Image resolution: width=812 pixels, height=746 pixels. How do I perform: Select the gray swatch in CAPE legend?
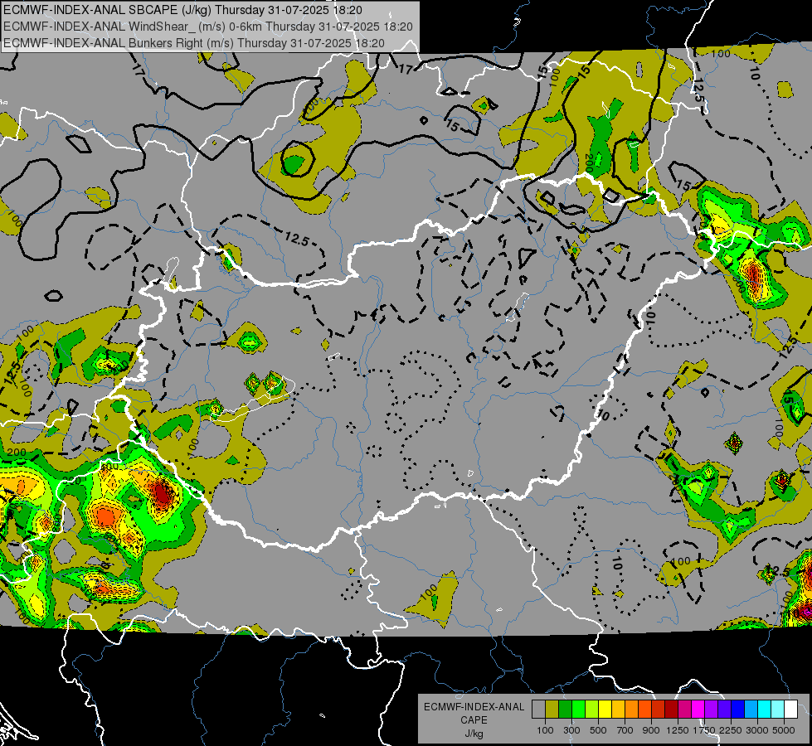coord(538,710)
